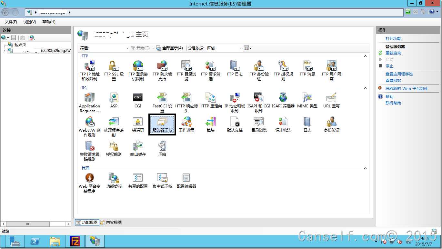Open Web 平台安装程序 icon
This screenshot has width=442, height=249.
[89, 183]
